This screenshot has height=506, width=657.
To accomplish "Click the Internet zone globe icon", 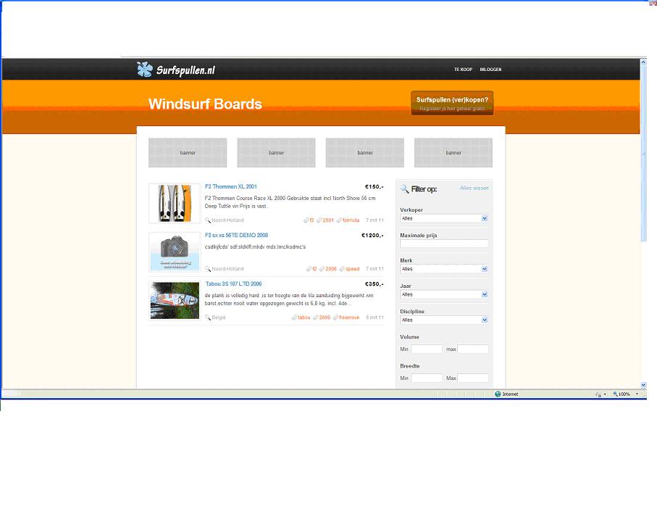I will click(498, 394).
